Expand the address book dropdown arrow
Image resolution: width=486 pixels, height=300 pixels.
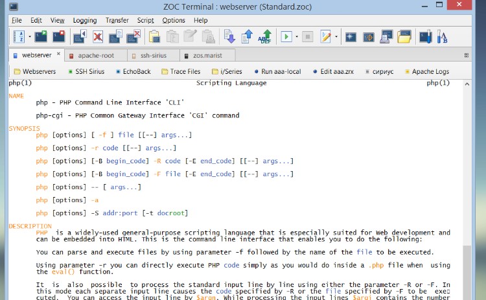pos(30,36)
